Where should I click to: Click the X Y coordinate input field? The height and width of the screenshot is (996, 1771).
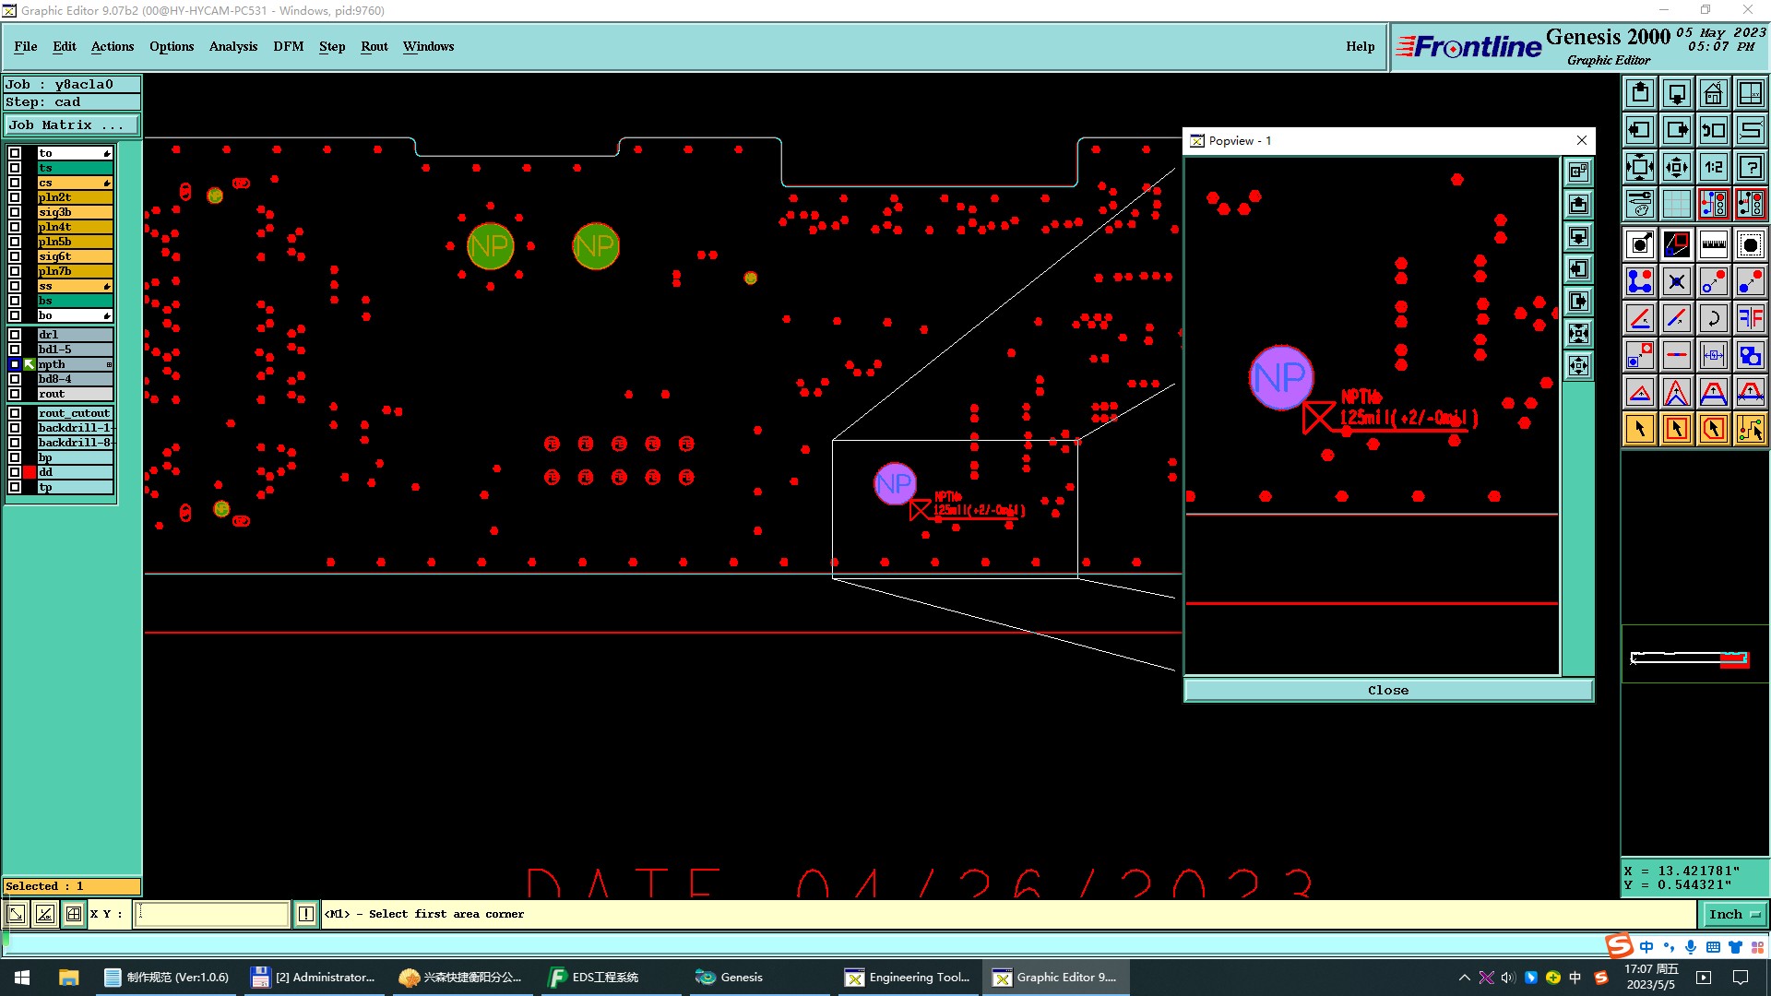[212, 914]
